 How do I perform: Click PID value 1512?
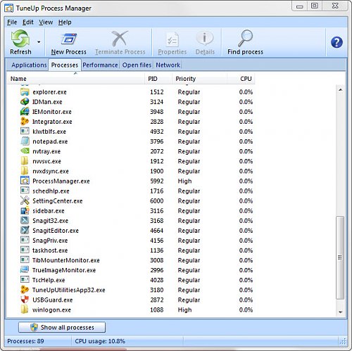click(157, 92)
